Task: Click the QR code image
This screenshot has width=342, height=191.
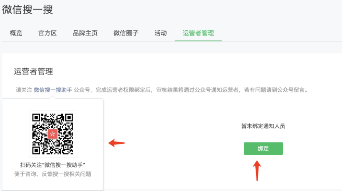Action: [x=52, y=134]
